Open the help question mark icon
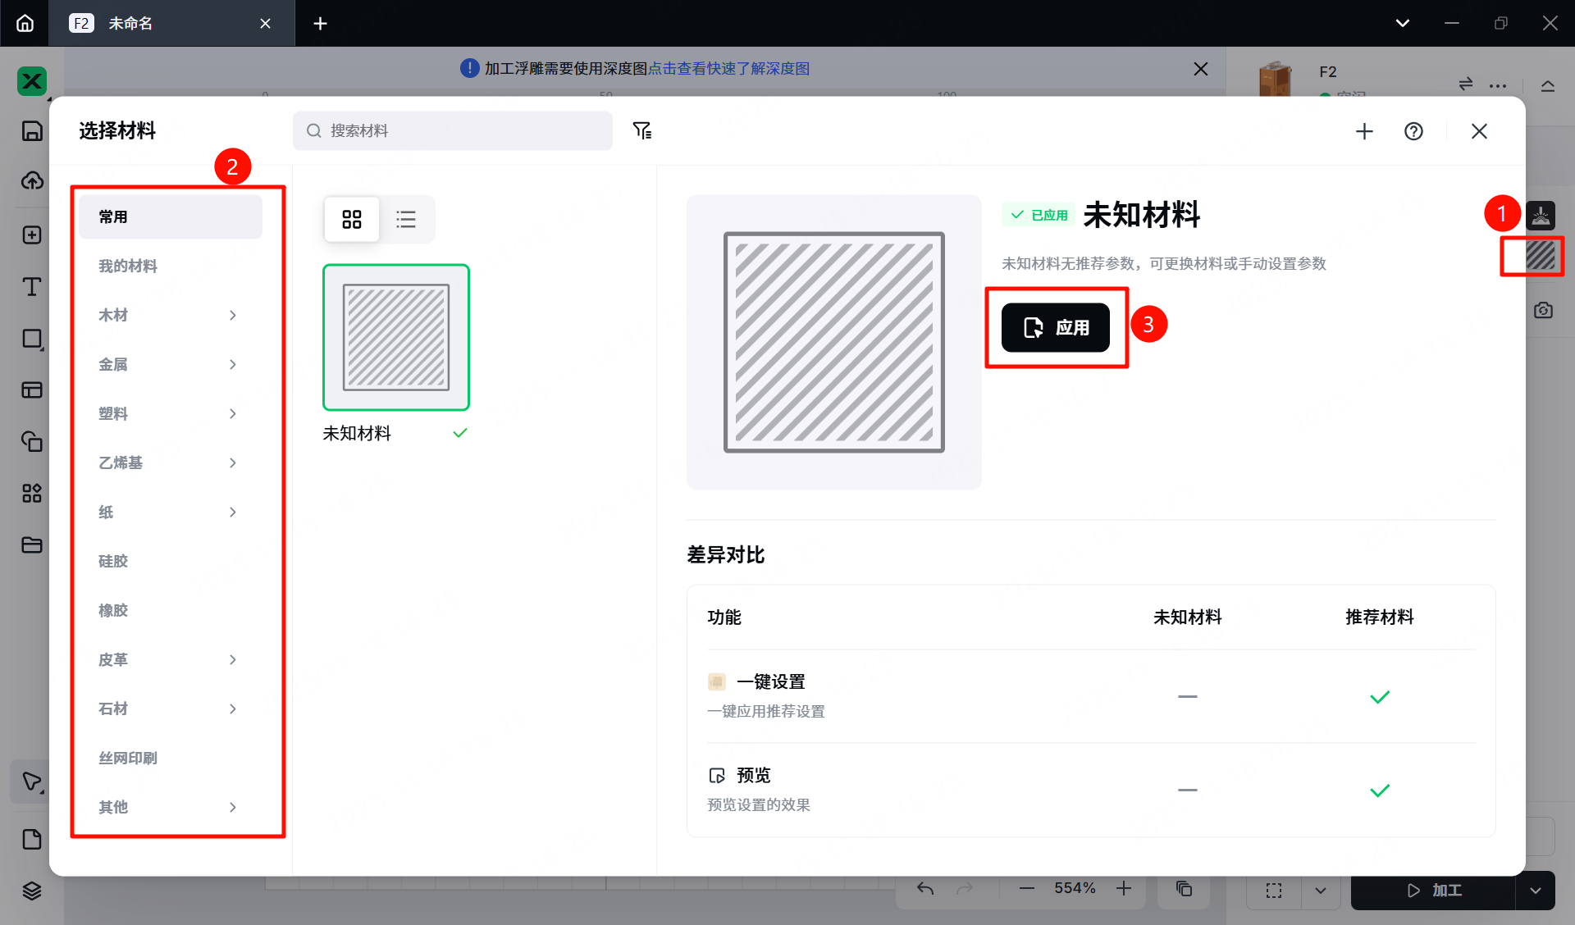 [1413, 131]
